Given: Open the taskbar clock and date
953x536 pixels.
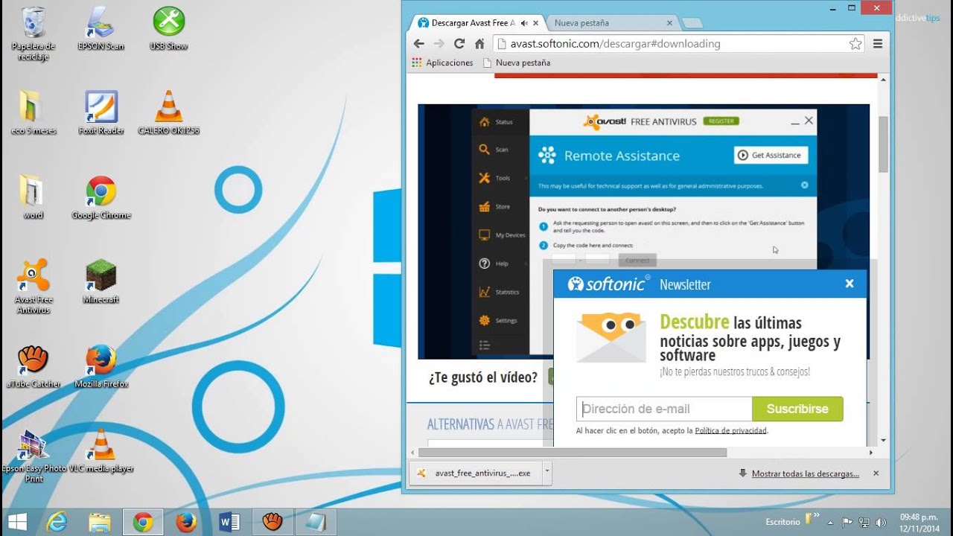Looking at the screenshot, I should (919, 522).
